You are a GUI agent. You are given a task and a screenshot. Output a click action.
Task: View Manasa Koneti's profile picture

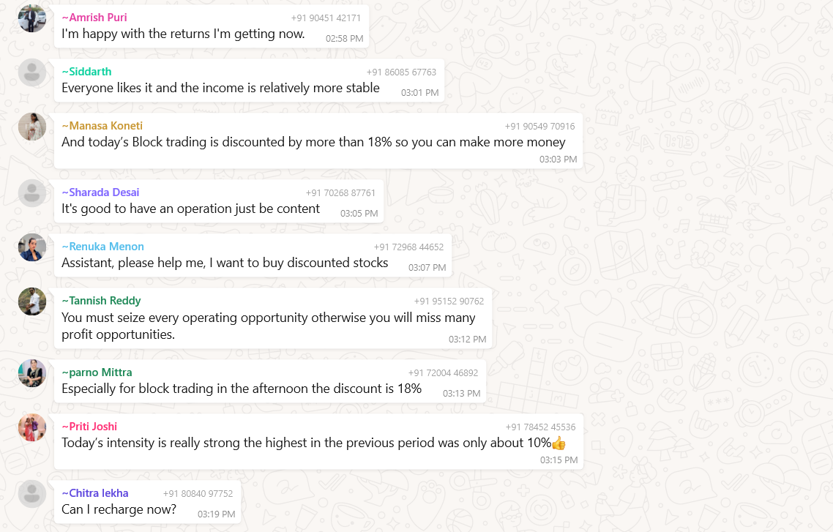pyautogui.click(x=32, y=127)
